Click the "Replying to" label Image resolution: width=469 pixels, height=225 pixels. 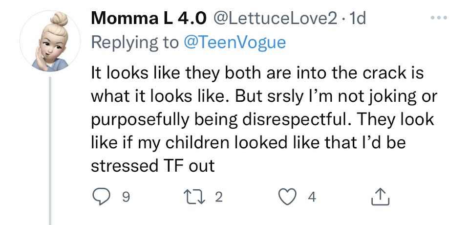[x=135, y=42]
